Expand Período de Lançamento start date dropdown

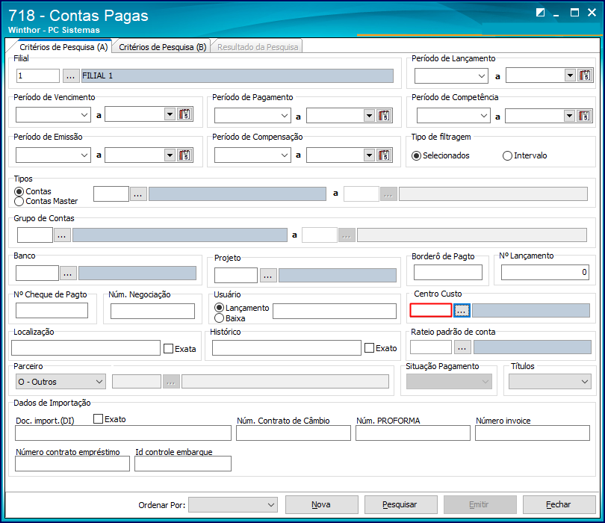[482, 75]
